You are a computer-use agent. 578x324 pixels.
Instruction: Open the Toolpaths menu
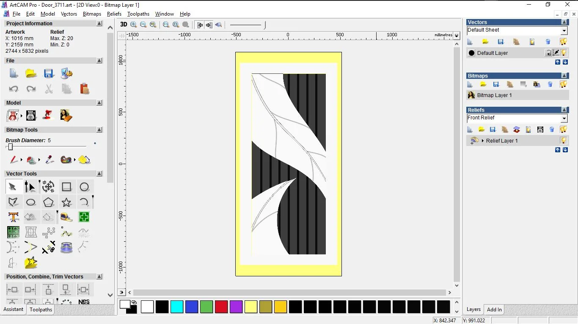pyautogui.click(x=138, y=14)
